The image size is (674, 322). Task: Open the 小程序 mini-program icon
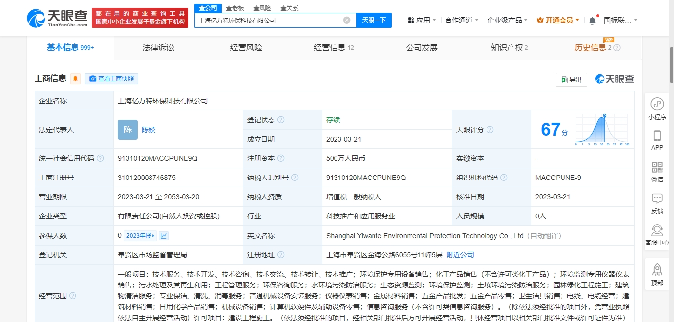point(657,105)
